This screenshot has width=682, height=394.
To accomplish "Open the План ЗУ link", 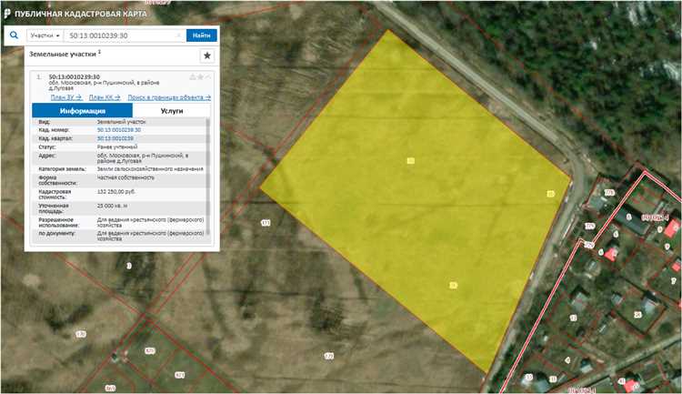I will 66,97.
